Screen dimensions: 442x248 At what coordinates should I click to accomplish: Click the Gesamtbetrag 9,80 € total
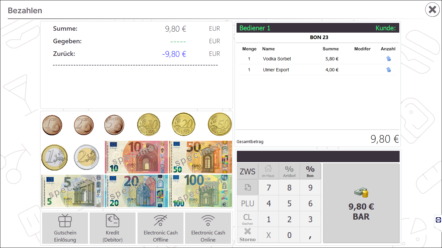tap(385, 139)
